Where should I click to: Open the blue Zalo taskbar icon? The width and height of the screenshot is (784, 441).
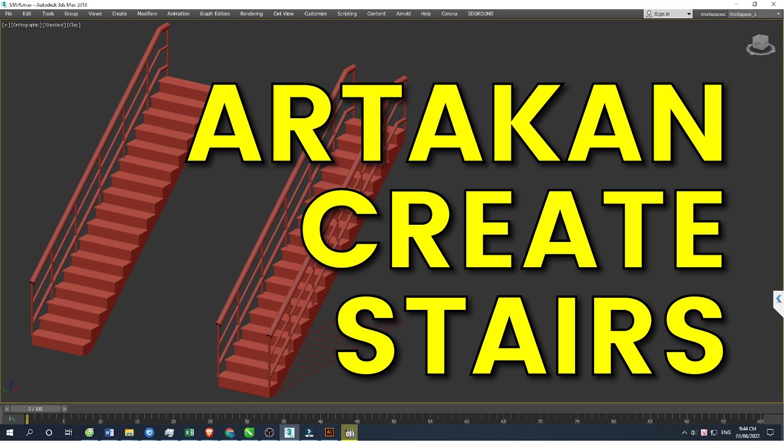point(149,432)
